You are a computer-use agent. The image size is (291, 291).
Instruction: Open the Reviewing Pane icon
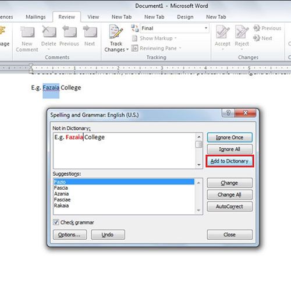(134, 48)
